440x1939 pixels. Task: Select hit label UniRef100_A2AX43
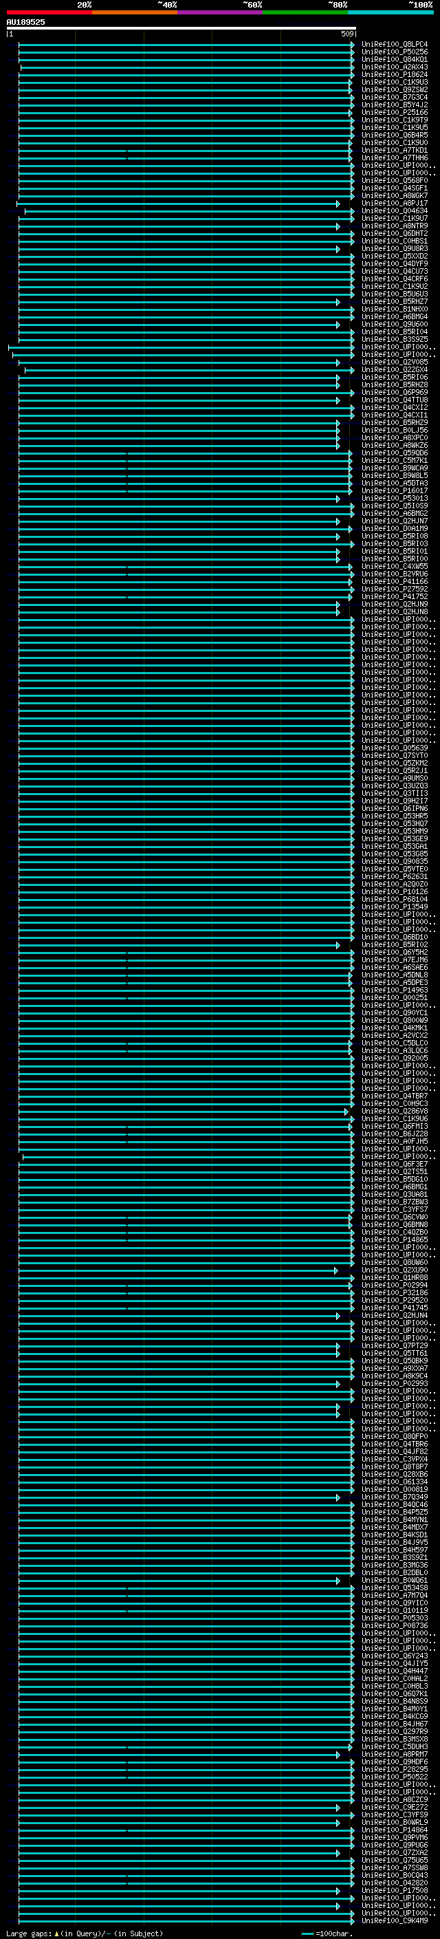click(x=394, y=67)
